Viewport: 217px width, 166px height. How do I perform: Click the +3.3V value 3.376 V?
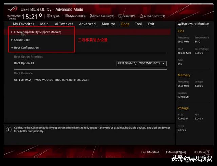(x=182, y=130)
